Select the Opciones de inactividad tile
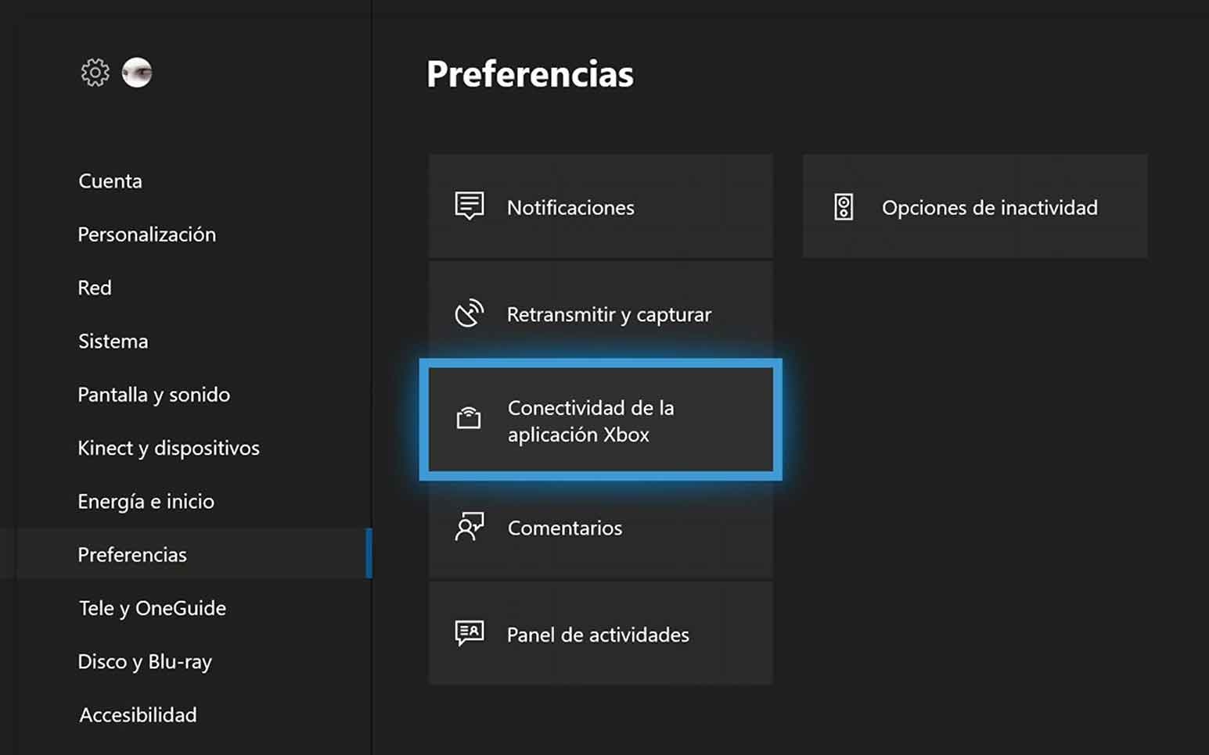1209x755 pixels. pyautogui.click(x=975, y=206)
